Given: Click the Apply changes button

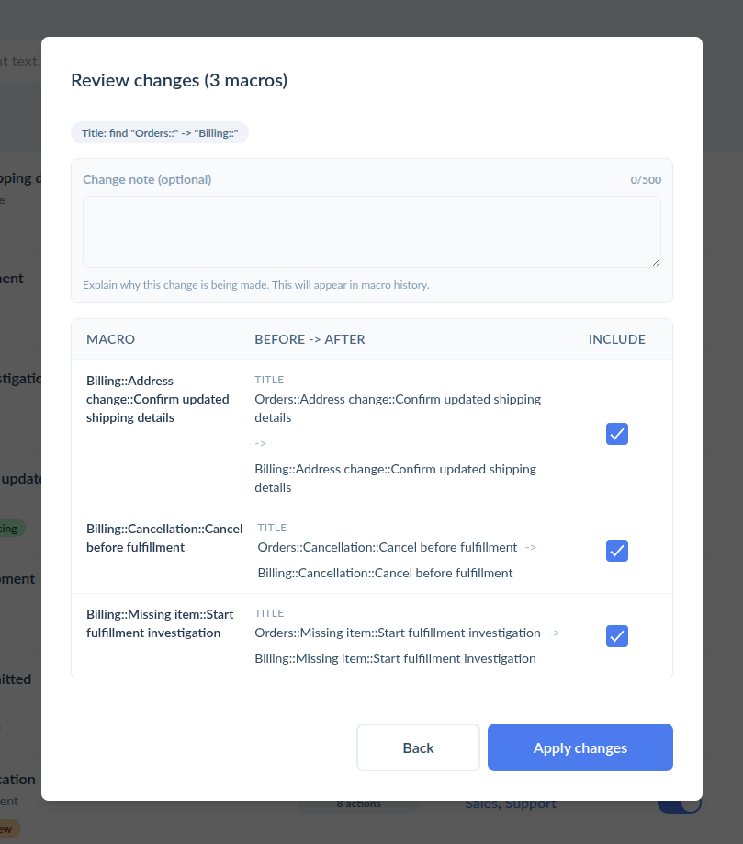Looking at the screenshot, I should (x=580, y=747).
